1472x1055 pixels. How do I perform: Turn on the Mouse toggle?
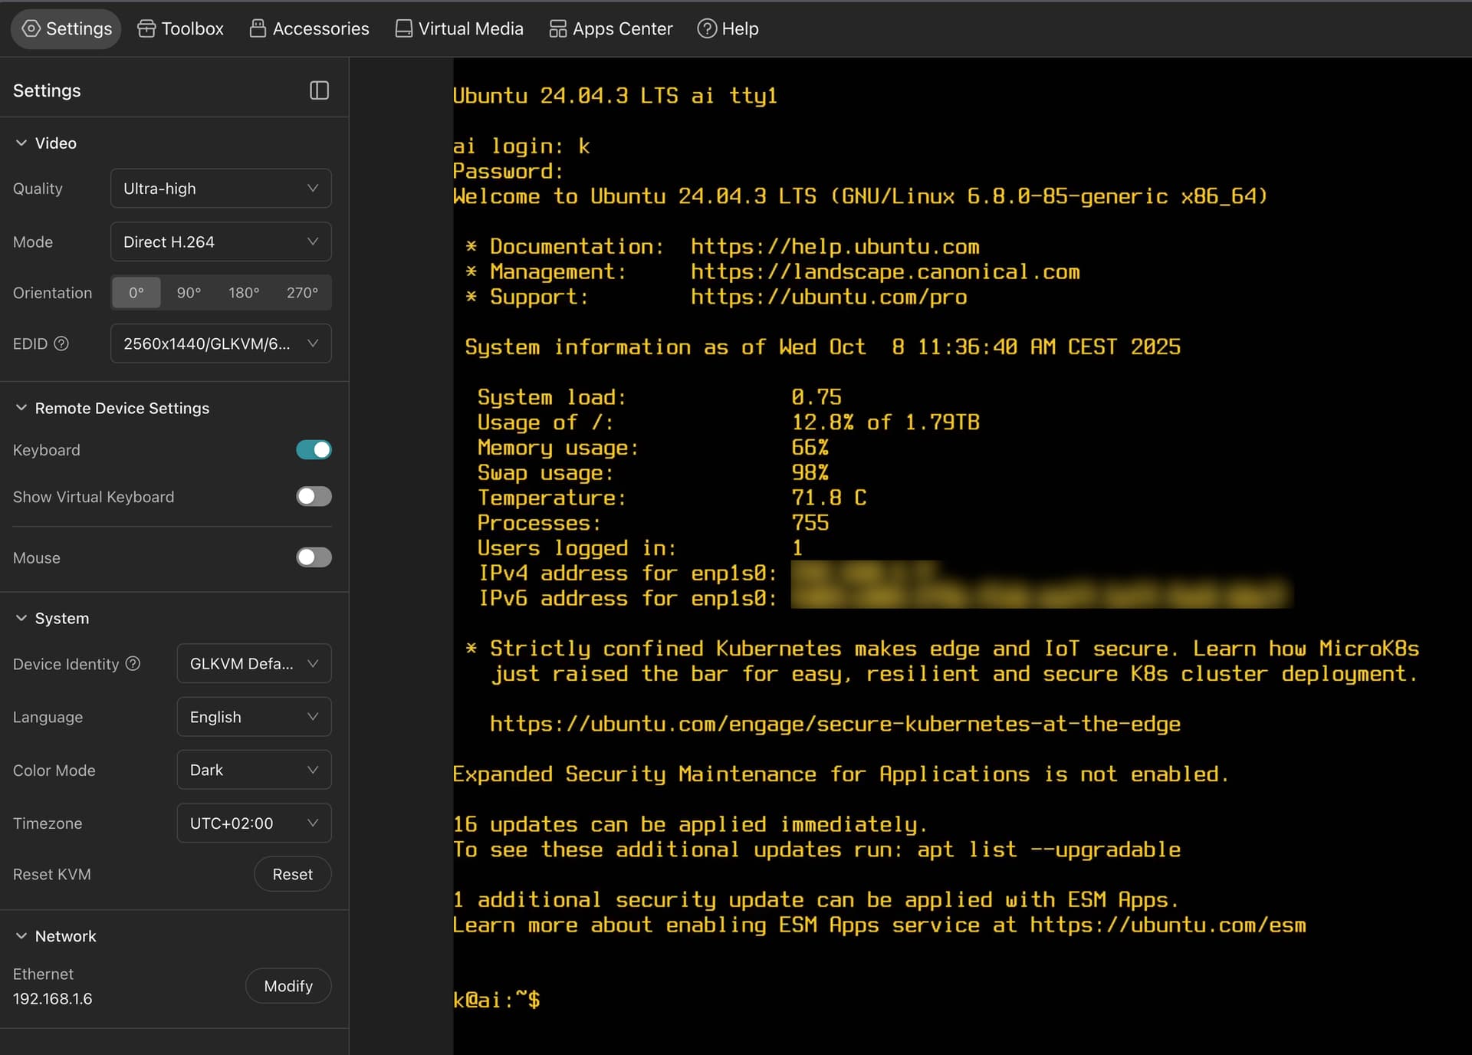coord(314,557)
